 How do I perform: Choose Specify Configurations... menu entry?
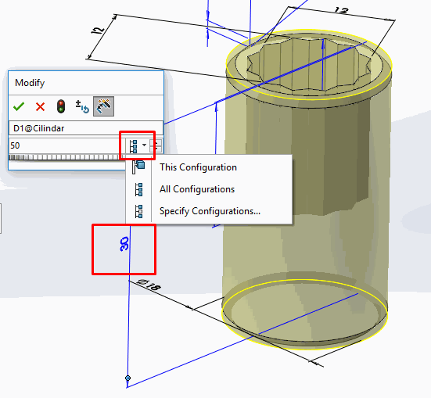click(209, 211)
